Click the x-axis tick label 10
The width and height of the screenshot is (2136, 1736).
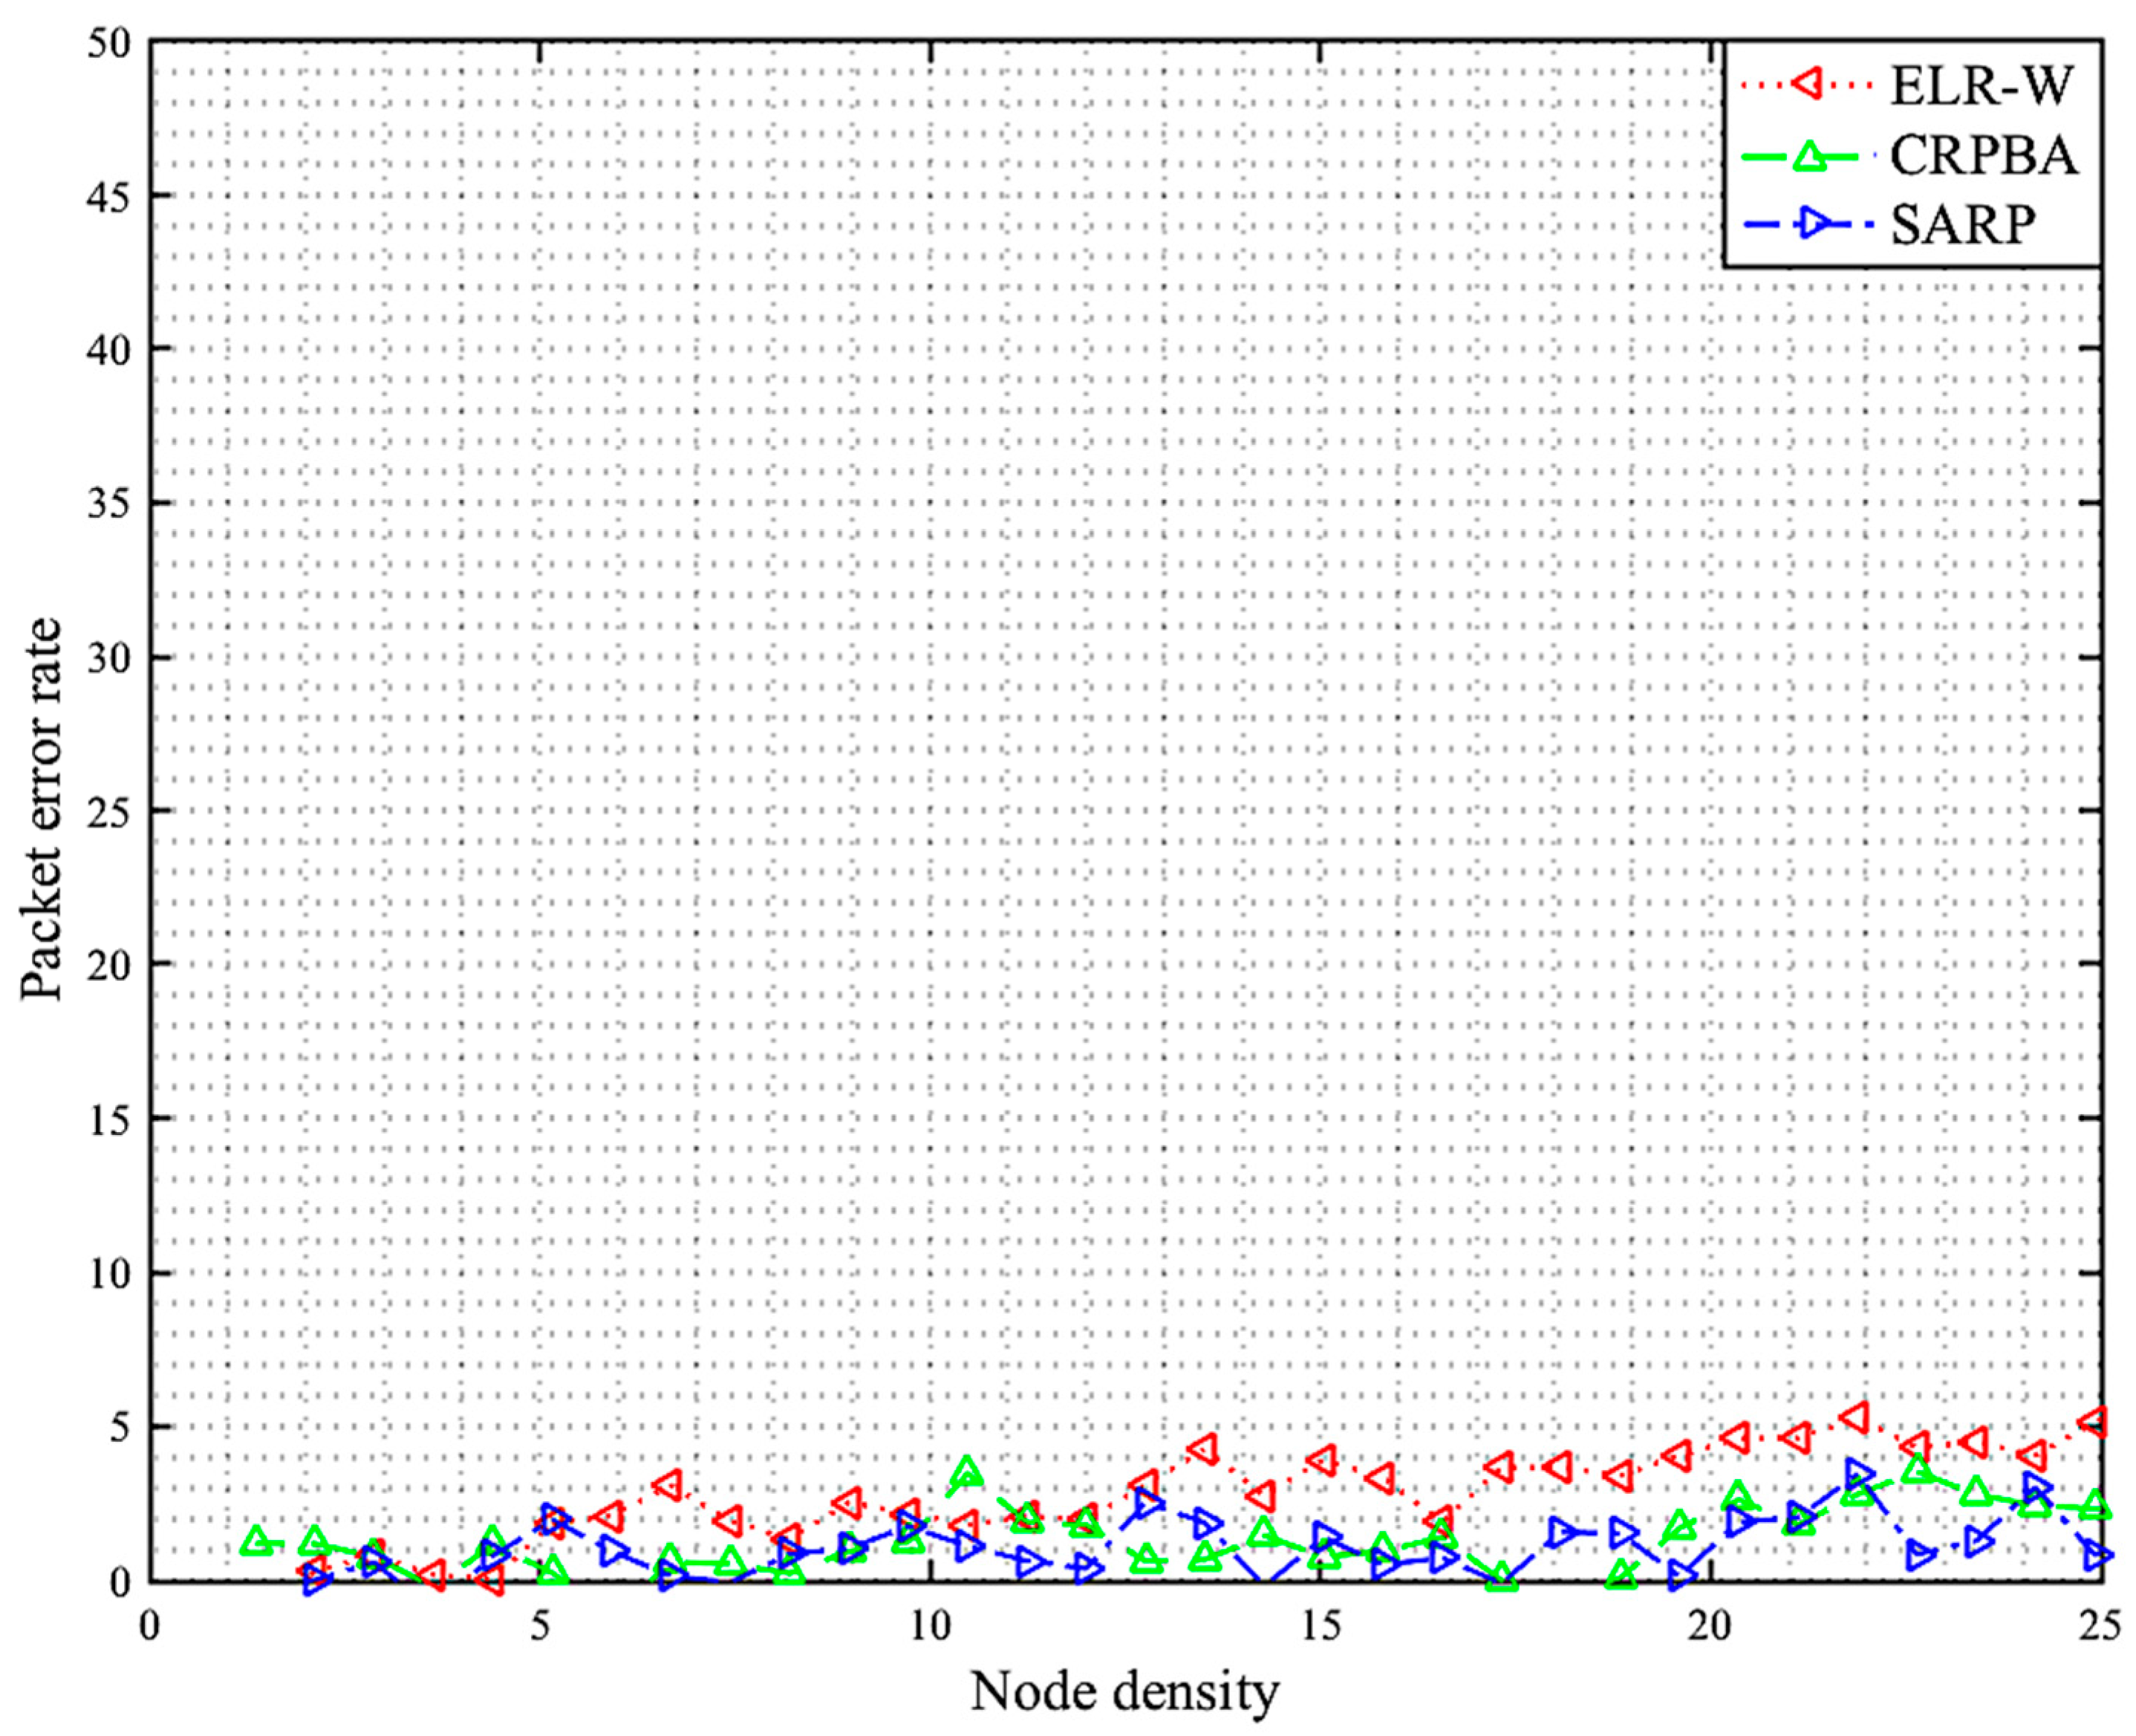931,1627
